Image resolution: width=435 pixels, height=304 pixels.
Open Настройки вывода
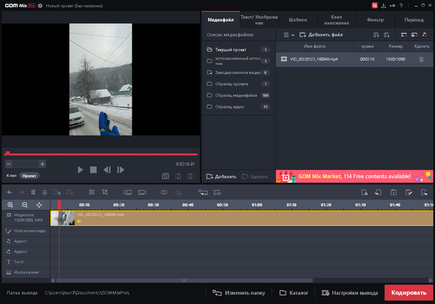click(349, 293)
